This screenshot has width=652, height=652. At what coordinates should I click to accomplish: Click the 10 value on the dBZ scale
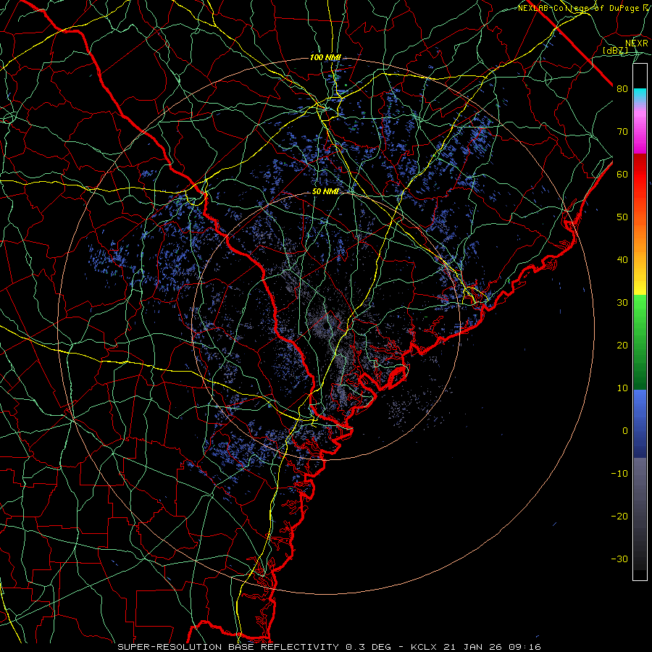tap(622, 388)
